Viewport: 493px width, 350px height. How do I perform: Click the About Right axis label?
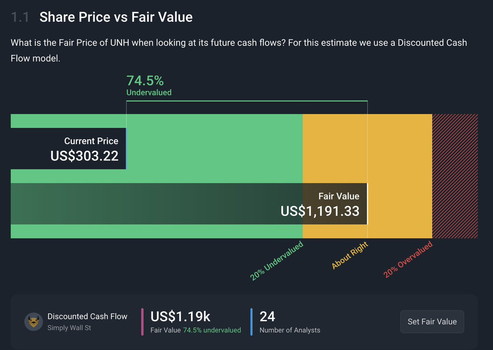coord(350,256)
